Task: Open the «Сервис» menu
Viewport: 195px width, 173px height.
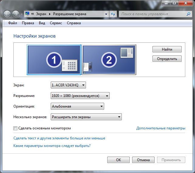Action: pyautogui.click(x=56, y=23)
